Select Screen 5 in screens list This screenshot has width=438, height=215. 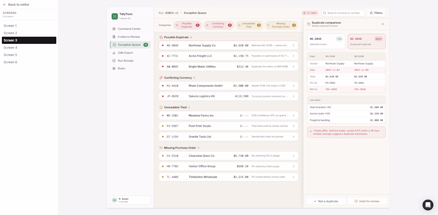29,55
